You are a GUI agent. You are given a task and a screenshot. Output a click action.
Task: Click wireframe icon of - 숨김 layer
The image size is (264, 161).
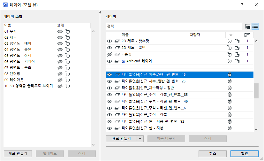(117, 55)
